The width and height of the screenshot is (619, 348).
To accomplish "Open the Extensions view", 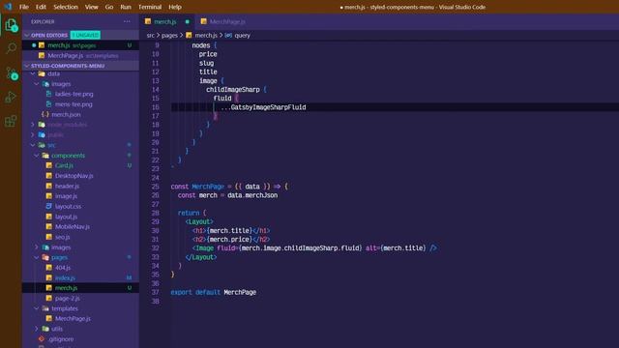I will (x=11, y=121).
